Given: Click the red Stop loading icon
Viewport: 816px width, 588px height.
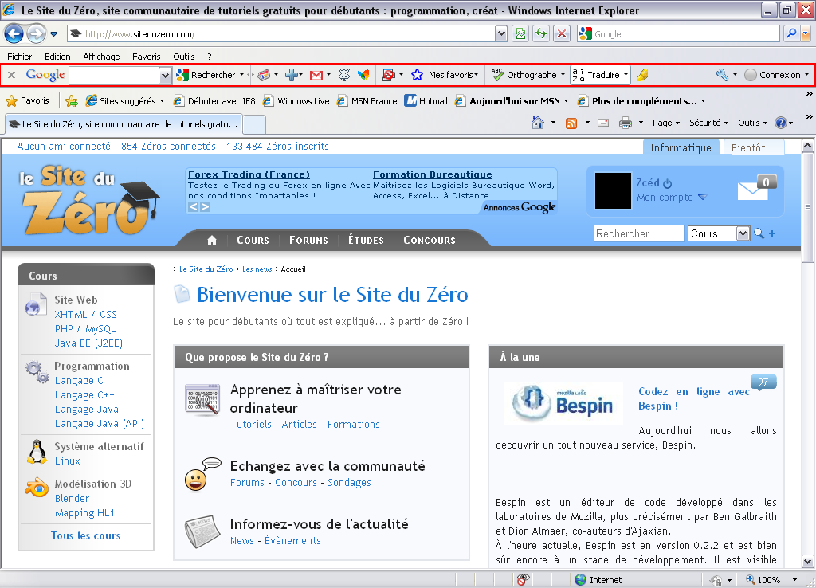Looking at the screenshot, I should coord(562,33).
